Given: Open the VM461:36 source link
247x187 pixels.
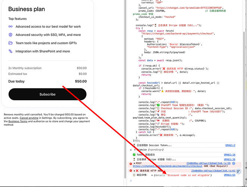Looking at the screenshot, I should 229,159.
